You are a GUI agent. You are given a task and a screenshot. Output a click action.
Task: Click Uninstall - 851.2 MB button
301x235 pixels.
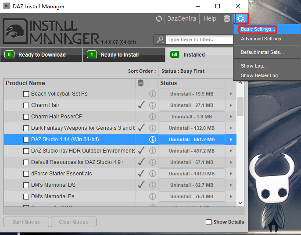(192, 139)
